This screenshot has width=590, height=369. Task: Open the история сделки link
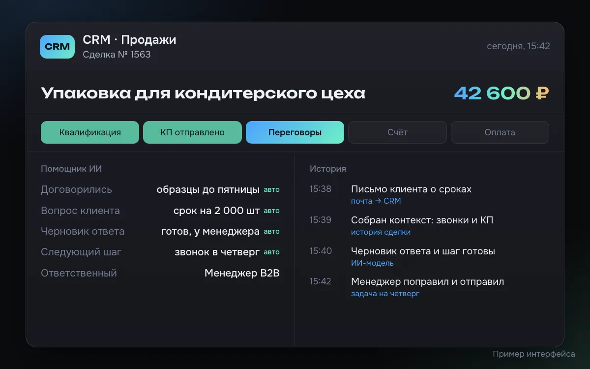381,232
